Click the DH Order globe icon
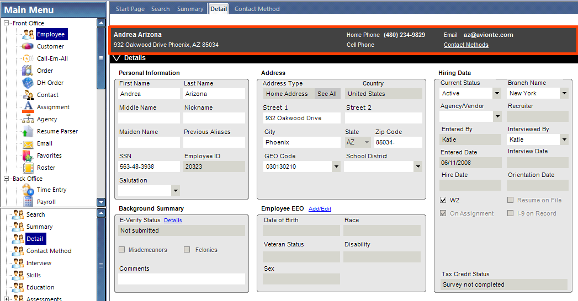578x301 pixels. coord(28,83)
